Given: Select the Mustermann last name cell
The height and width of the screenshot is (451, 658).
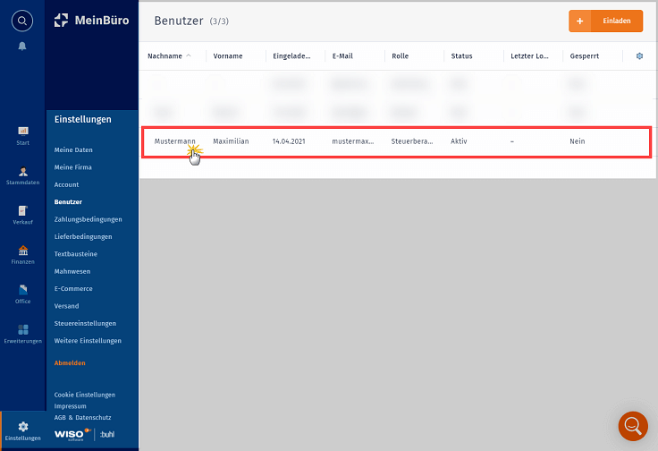Looking at the screenshot, I should pyautogui.click(x=175, y=141).
